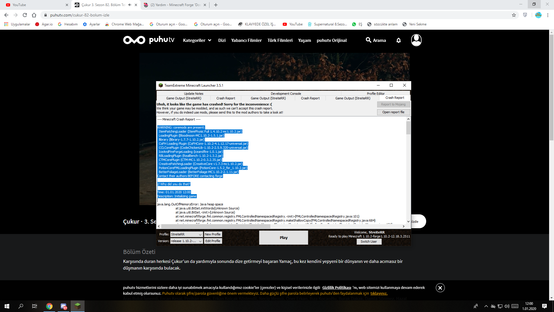Viewport: 554px width, 312px height.
Task: Click the New Profile button
Action: click(x=213, y=234)
